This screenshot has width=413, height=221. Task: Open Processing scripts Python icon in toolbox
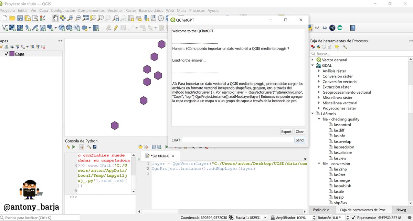coord(318,47)
